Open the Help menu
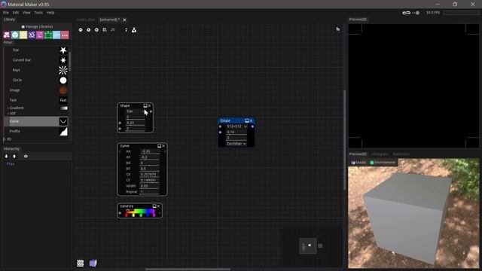The image size is (482, 271). coord(50,13)
